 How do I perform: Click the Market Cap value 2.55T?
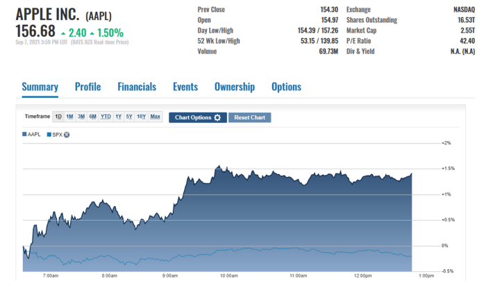tap(468, 31)
